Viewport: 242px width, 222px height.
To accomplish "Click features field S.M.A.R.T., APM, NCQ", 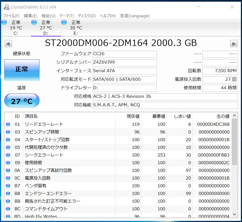I will tap(165, 105).
